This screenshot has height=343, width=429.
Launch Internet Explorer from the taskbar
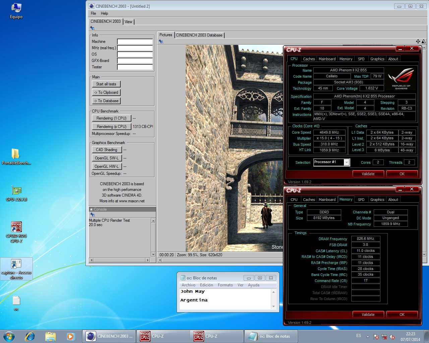click(x=30, y=336)
